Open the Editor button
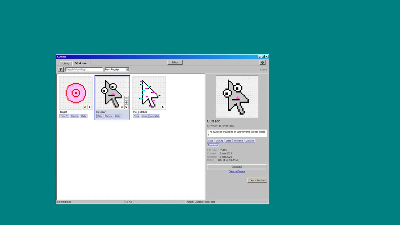The image size is (400, 225). click(x=175, y=62)
